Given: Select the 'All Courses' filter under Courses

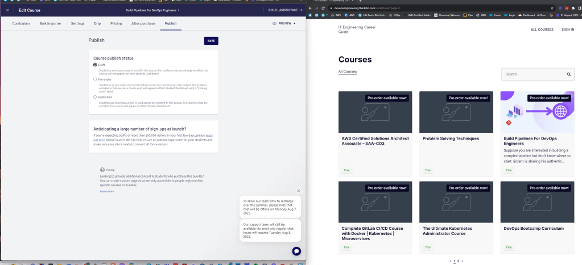Looking at the screenshot, I should point(348,71).
